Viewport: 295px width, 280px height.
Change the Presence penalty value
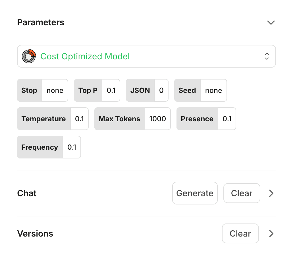[227, 119]
